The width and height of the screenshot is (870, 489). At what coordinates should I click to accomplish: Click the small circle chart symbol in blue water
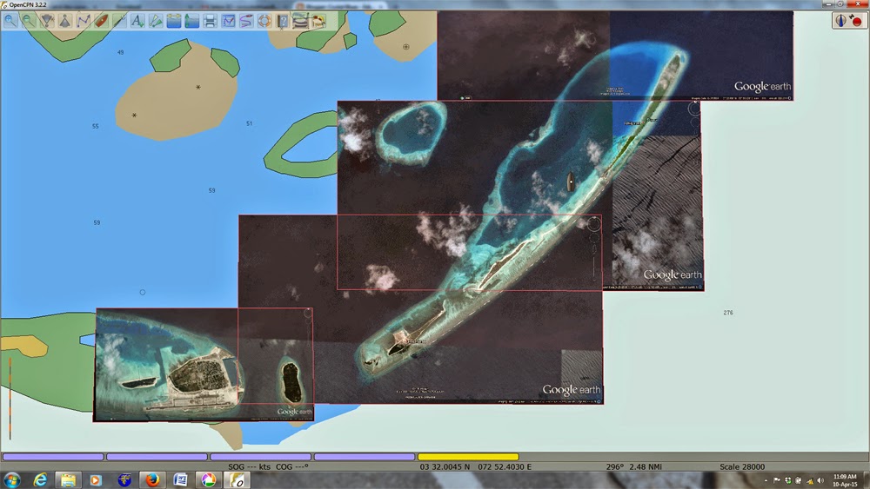(x=143, y=293)
